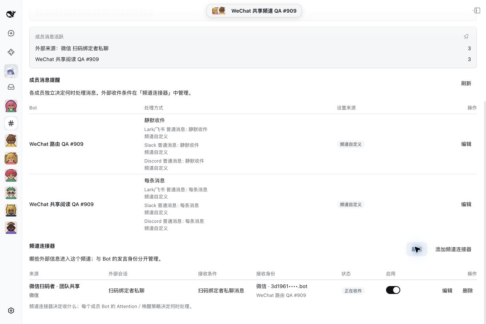
Task: Select the blonde cat-ear avatar with dark skin
Action: click(x=11, y=210)
